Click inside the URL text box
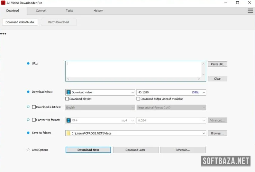Screen dimensions: 255x172 (x=133, y=69)
